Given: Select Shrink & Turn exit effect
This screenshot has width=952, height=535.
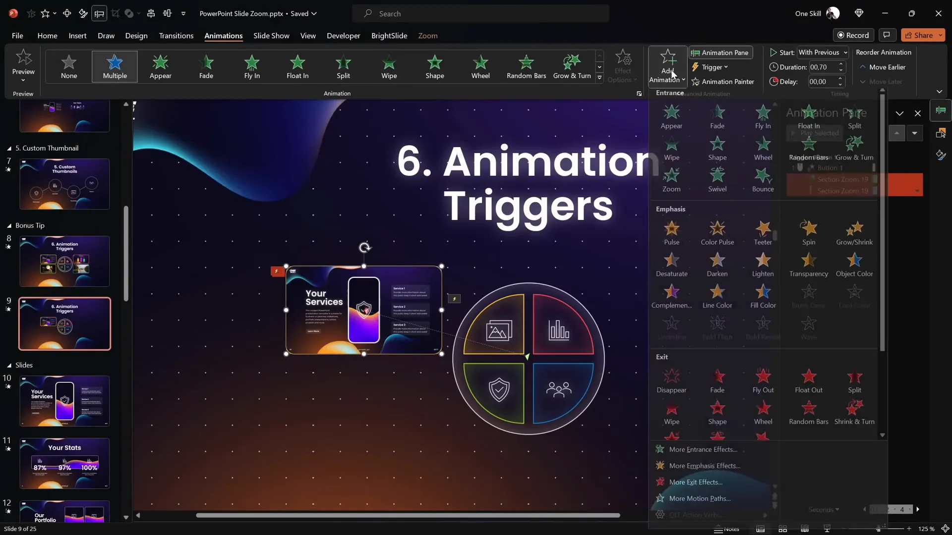Looking at the screenshot, I should coord(854,413).
